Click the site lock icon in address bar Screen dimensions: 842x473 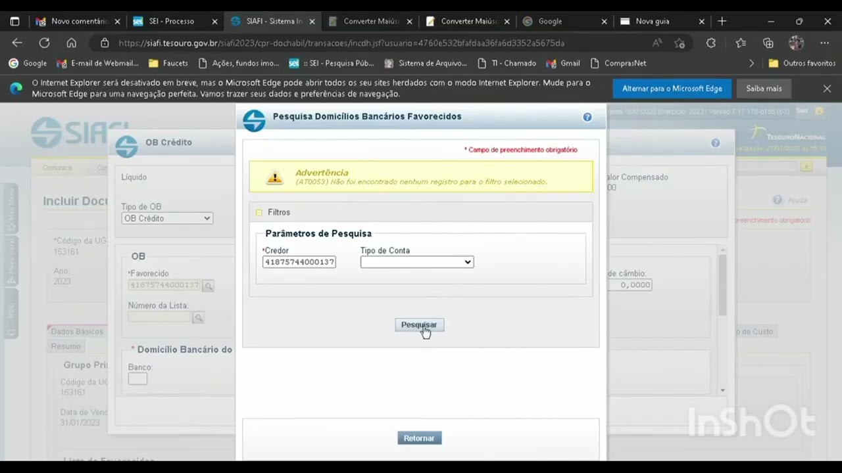pos(105,43)
